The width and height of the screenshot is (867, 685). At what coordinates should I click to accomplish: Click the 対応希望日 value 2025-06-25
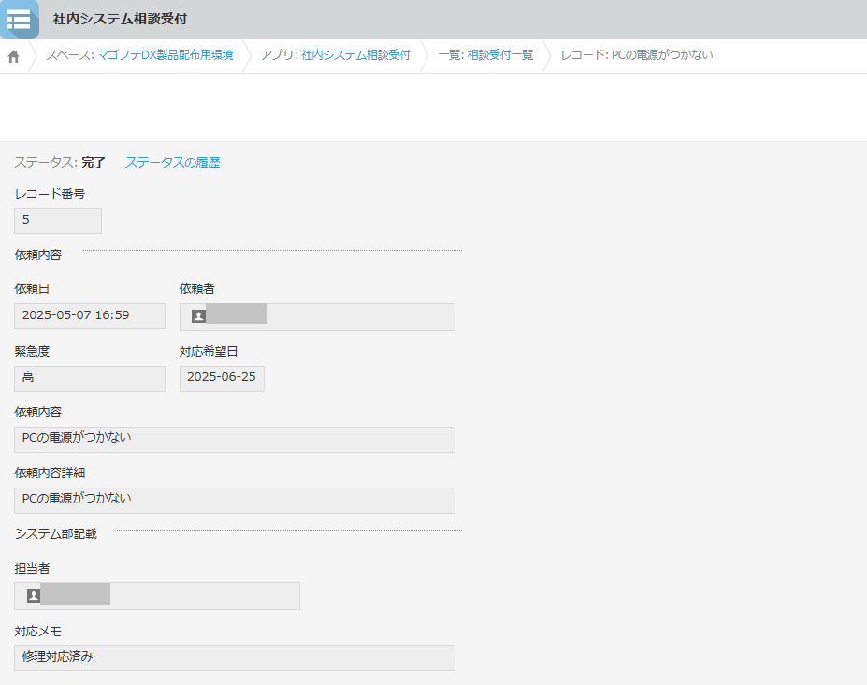point(222,378)
